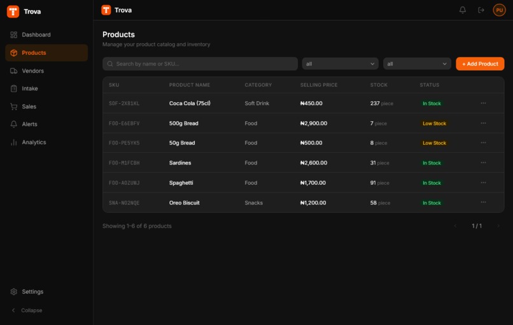Open row actions for Coca Cola (75cl)
The width and height of the screenshot is (513, 325).
483,103
